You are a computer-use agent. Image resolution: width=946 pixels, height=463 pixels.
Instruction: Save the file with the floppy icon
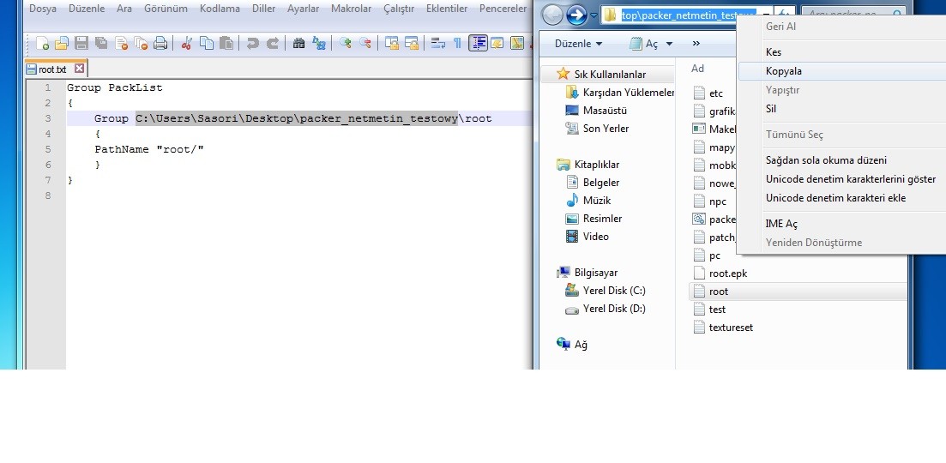tap(81, 43)
